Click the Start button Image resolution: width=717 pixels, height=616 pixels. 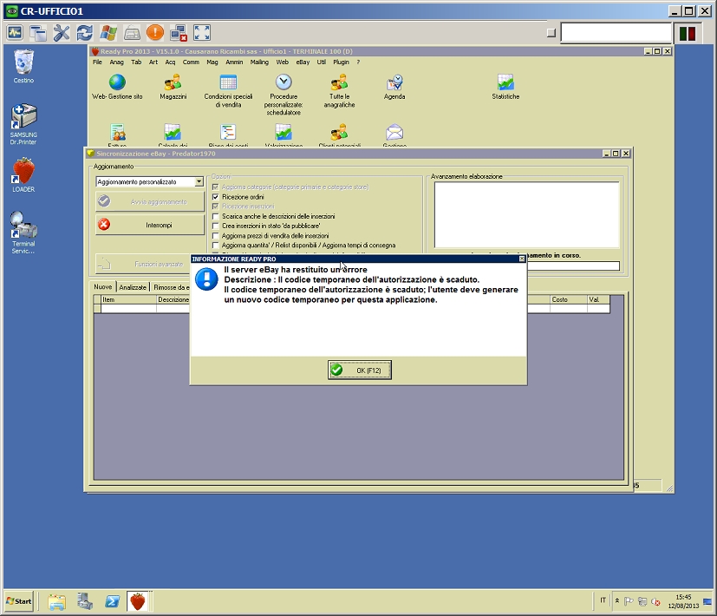pyautogui.click(x=19, y=601)
